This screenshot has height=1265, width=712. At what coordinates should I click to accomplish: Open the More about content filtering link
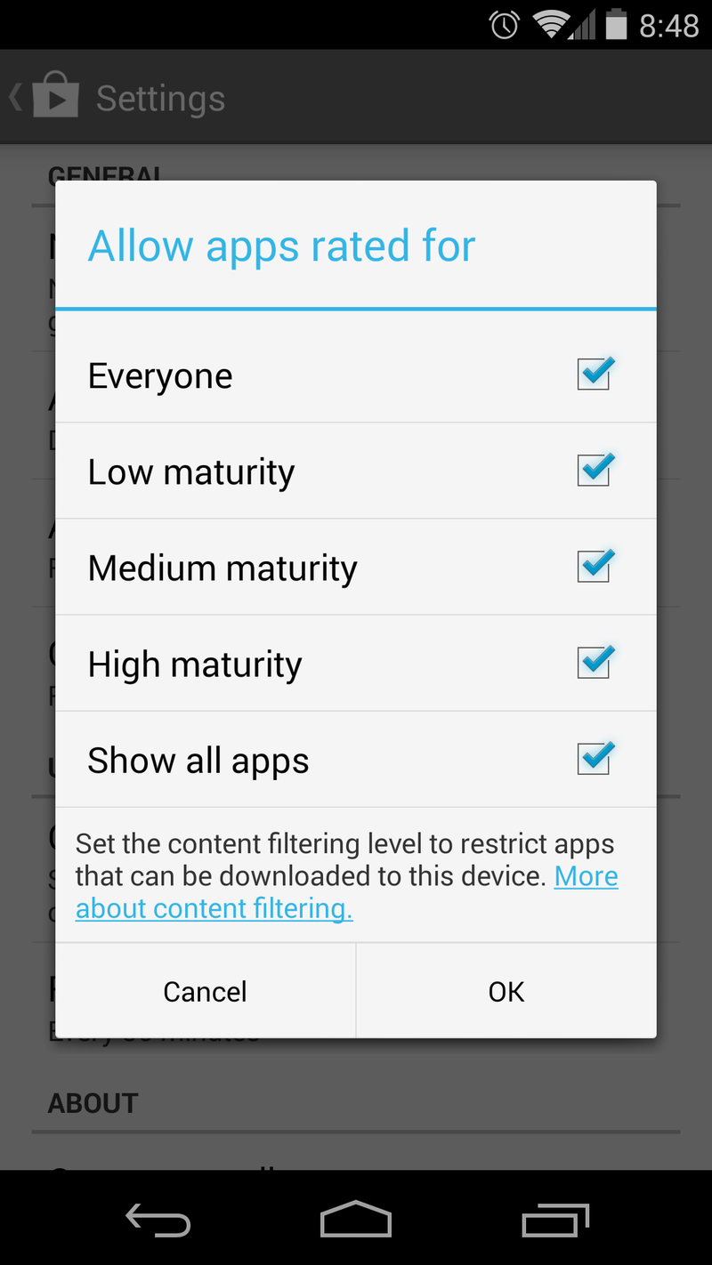pyautogui.click(x=214, y=908)
